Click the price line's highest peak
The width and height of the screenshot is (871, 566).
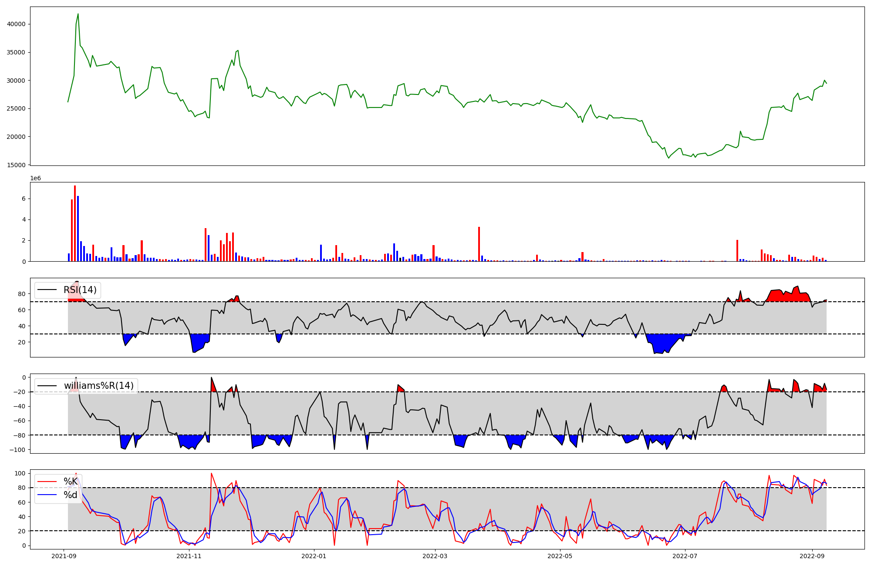(78, 14)
